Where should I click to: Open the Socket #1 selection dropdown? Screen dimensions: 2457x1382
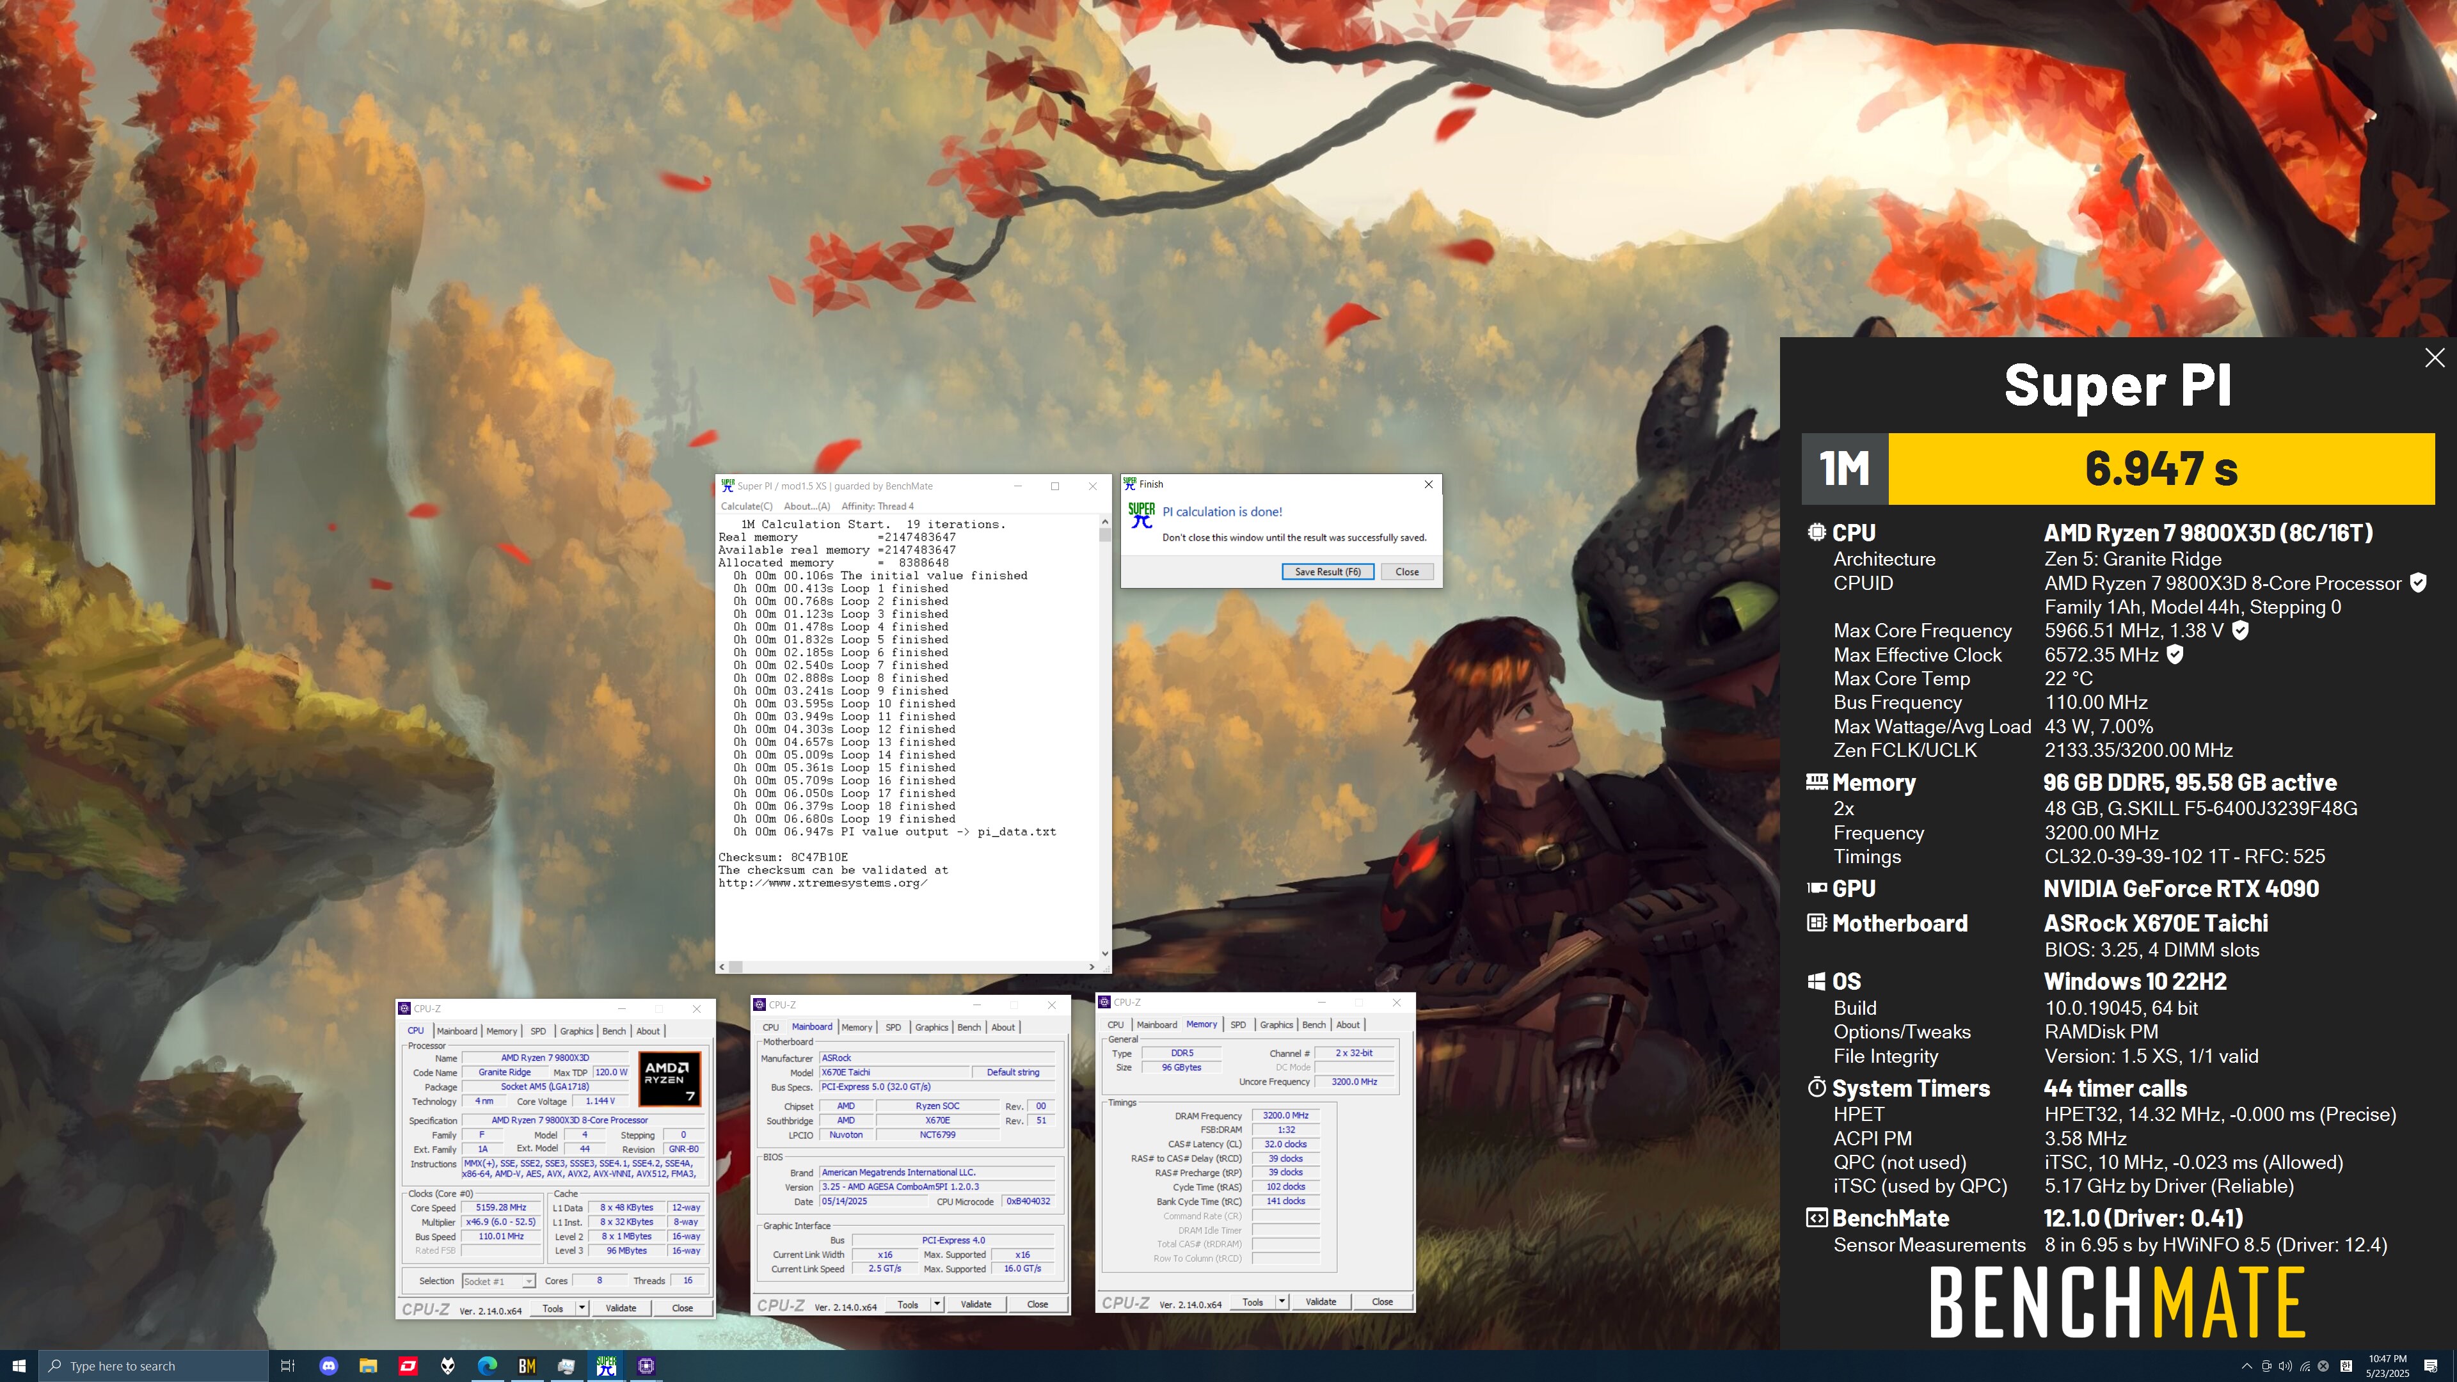499,1281
